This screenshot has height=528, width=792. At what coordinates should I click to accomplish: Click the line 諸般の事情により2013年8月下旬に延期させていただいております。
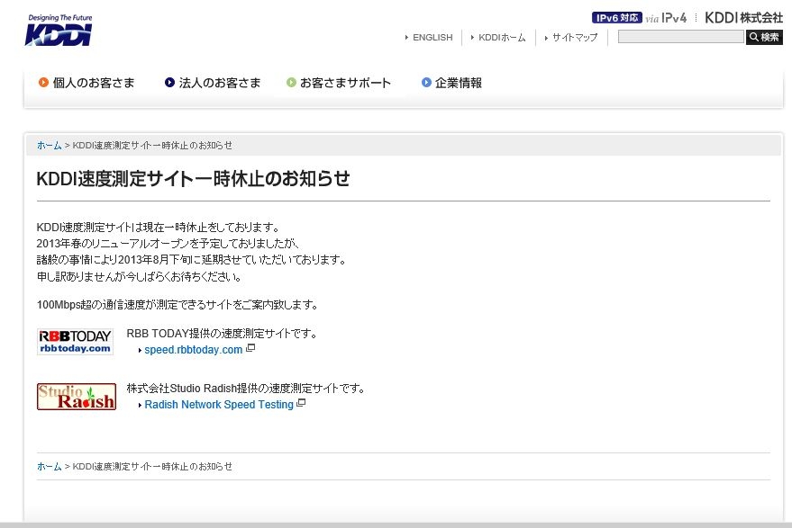(x=192, y=260)
